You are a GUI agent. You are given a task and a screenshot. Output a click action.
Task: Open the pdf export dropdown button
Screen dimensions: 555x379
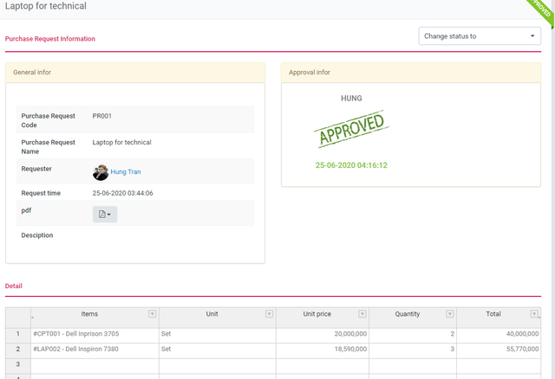pos(105,214)
